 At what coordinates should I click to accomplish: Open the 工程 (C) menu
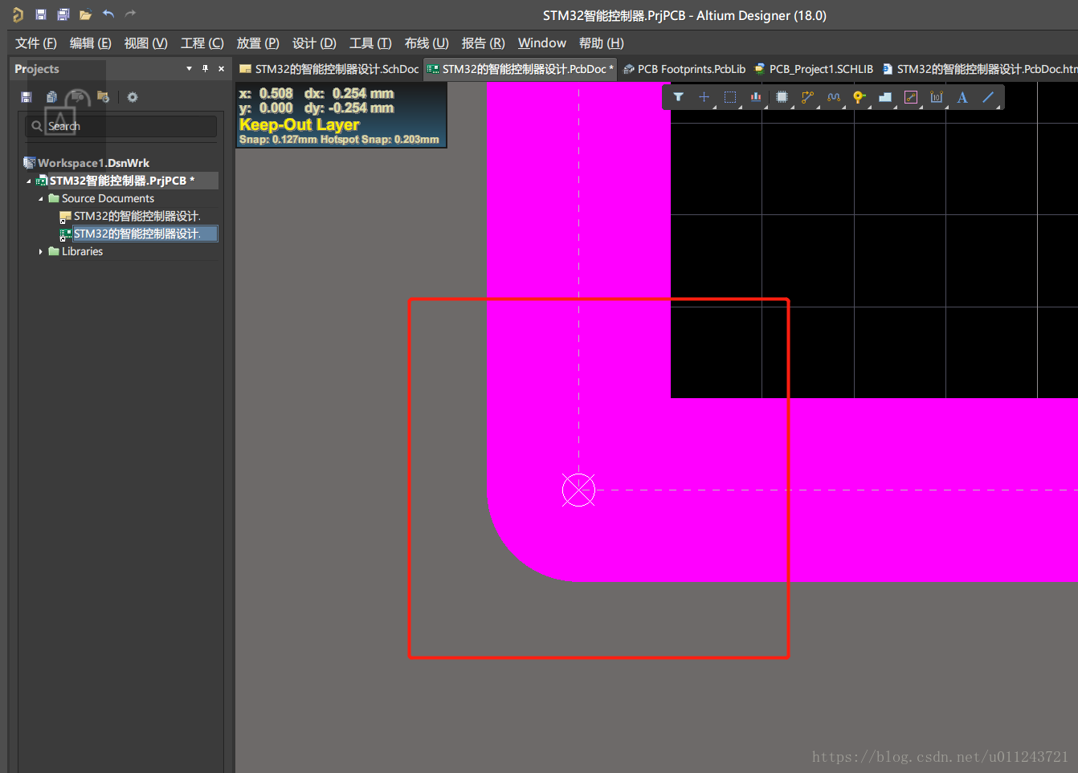point(202,43)
